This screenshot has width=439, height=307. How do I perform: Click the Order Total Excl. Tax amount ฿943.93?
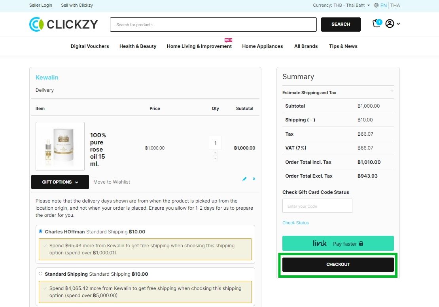coord(367,176)
